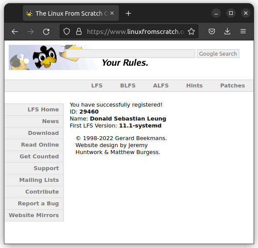The height and width of the screenshot is (248, 258).
Task: Go back with the browser back arrow
Action: 15,31
